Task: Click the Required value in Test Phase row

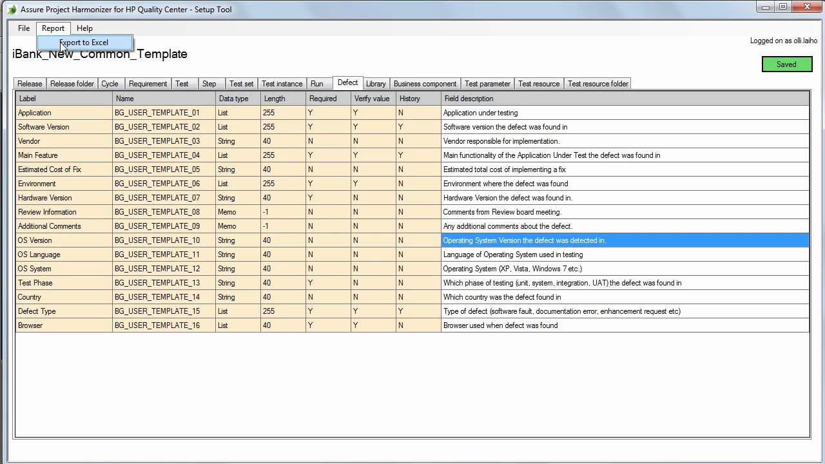Action: pyautogui.click(x=328, y=283)
